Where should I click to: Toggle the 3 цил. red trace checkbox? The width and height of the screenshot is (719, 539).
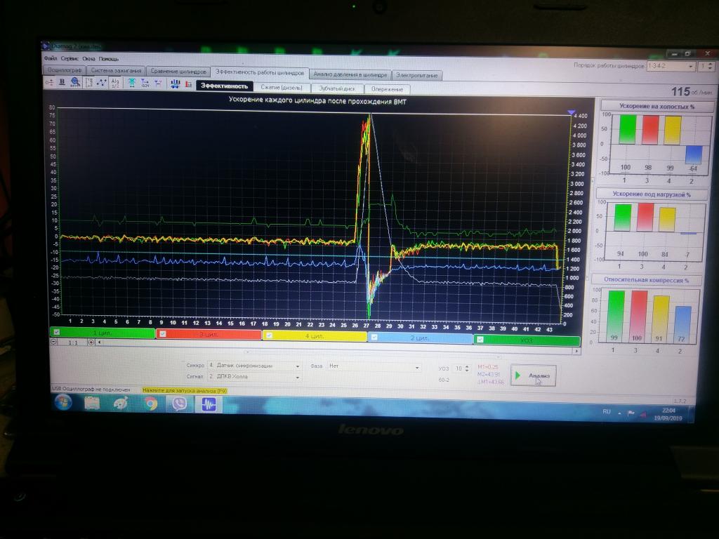(x=162, y=334)
